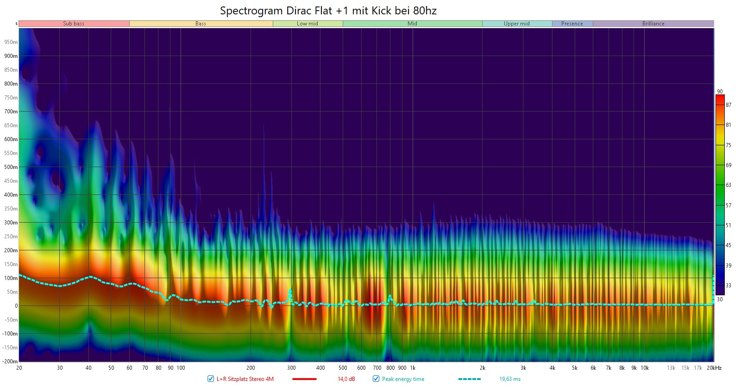The width and height of the screenshot is (741, 386).
Task: Click the '45' colour scale label
Action: point(728,245)
